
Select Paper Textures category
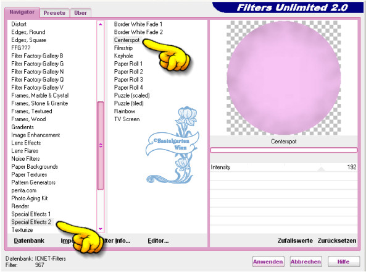pos(29,175)
